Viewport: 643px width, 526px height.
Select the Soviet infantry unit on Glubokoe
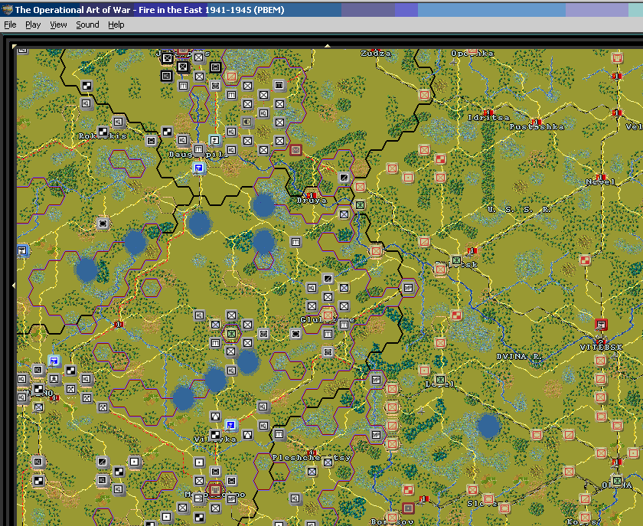coord(328,315)
